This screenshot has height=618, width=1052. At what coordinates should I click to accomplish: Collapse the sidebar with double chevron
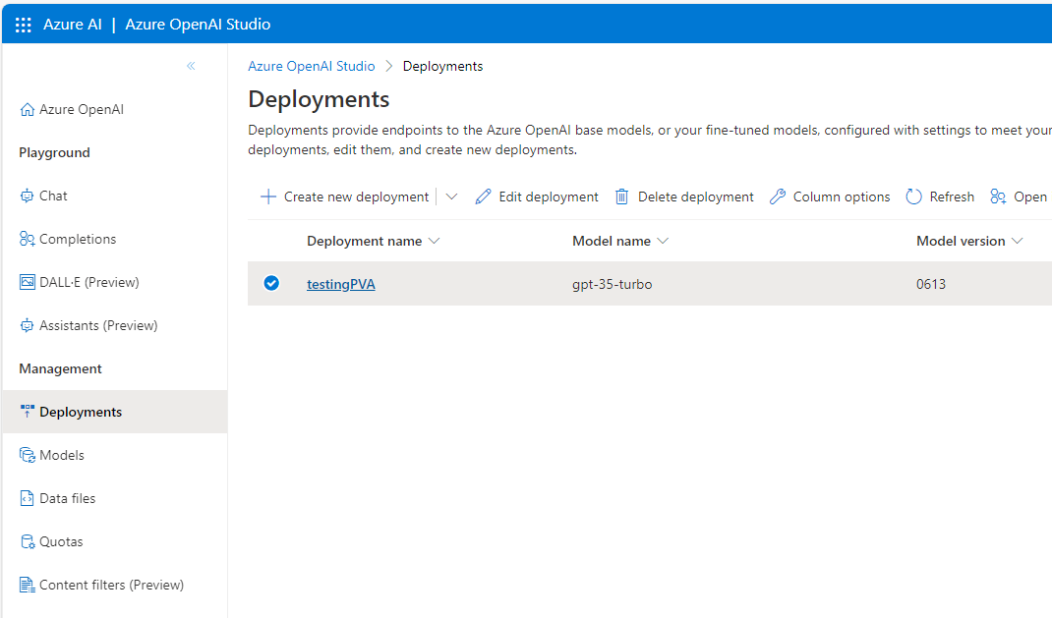191,66
